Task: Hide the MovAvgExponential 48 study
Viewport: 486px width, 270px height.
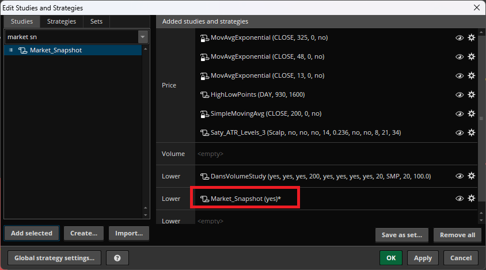Action: tap(460, 57)
